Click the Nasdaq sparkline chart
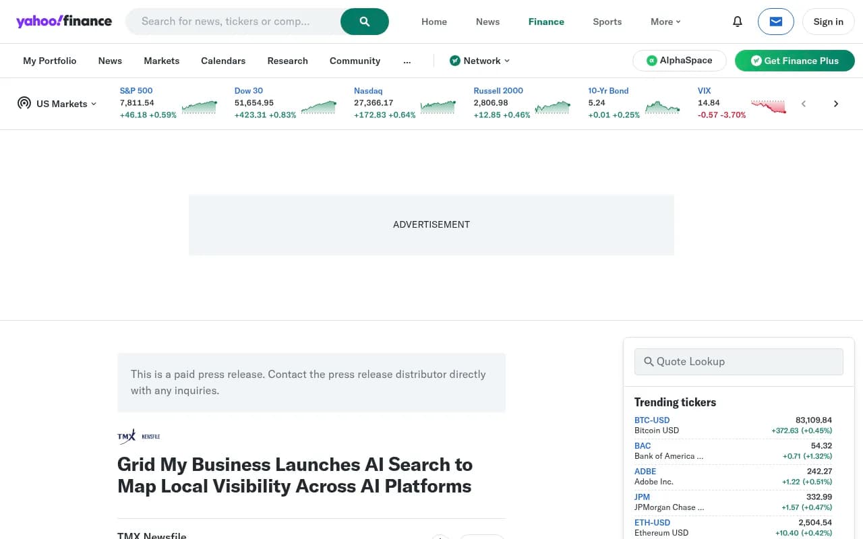The width and height of the screenshot is (863, 539). (438, 107)
